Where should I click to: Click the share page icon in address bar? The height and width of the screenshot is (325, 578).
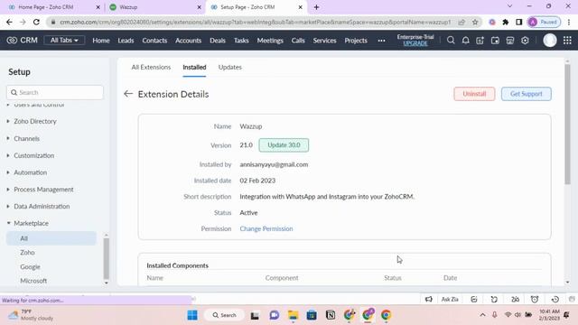pos(461,22)
